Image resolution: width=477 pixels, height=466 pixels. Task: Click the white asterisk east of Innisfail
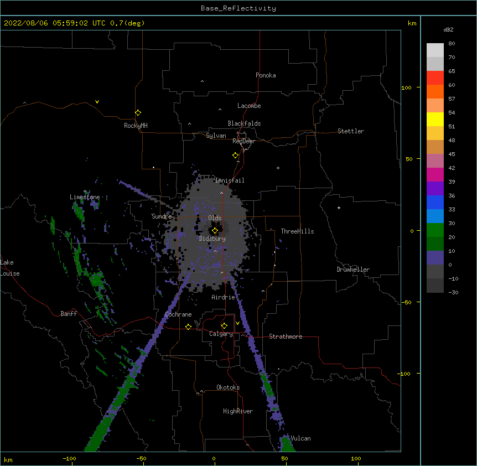[x=278, y=168]
